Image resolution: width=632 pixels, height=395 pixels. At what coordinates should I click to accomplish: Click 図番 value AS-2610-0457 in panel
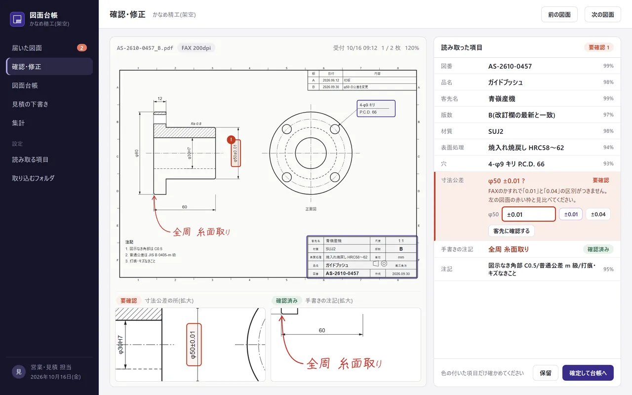(x=510, y=66)
